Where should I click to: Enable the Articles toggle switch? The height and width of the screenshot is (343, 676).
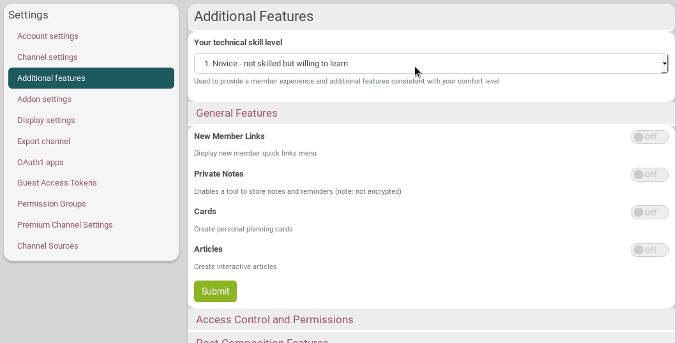(649, 250)
